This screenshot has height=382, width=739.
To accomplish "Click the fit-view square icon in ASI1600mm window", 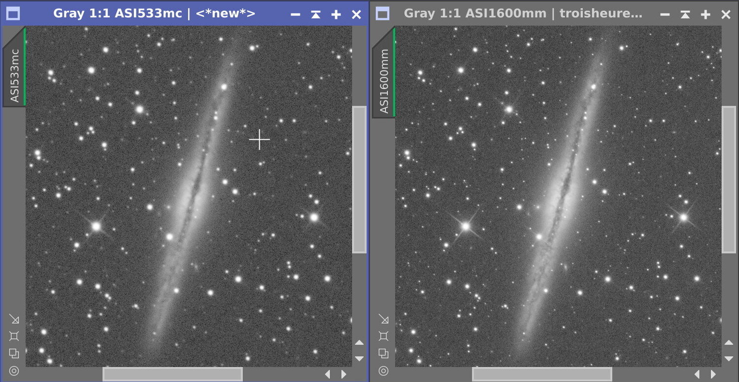I will [383, 336].
